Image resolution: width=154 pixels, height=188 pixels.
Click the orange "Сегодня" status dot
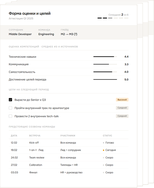point(103,150)
